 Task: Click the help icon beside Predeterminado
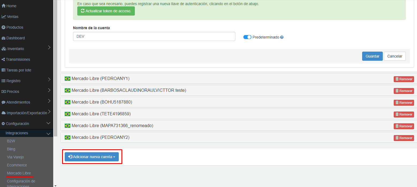(282, 37)
